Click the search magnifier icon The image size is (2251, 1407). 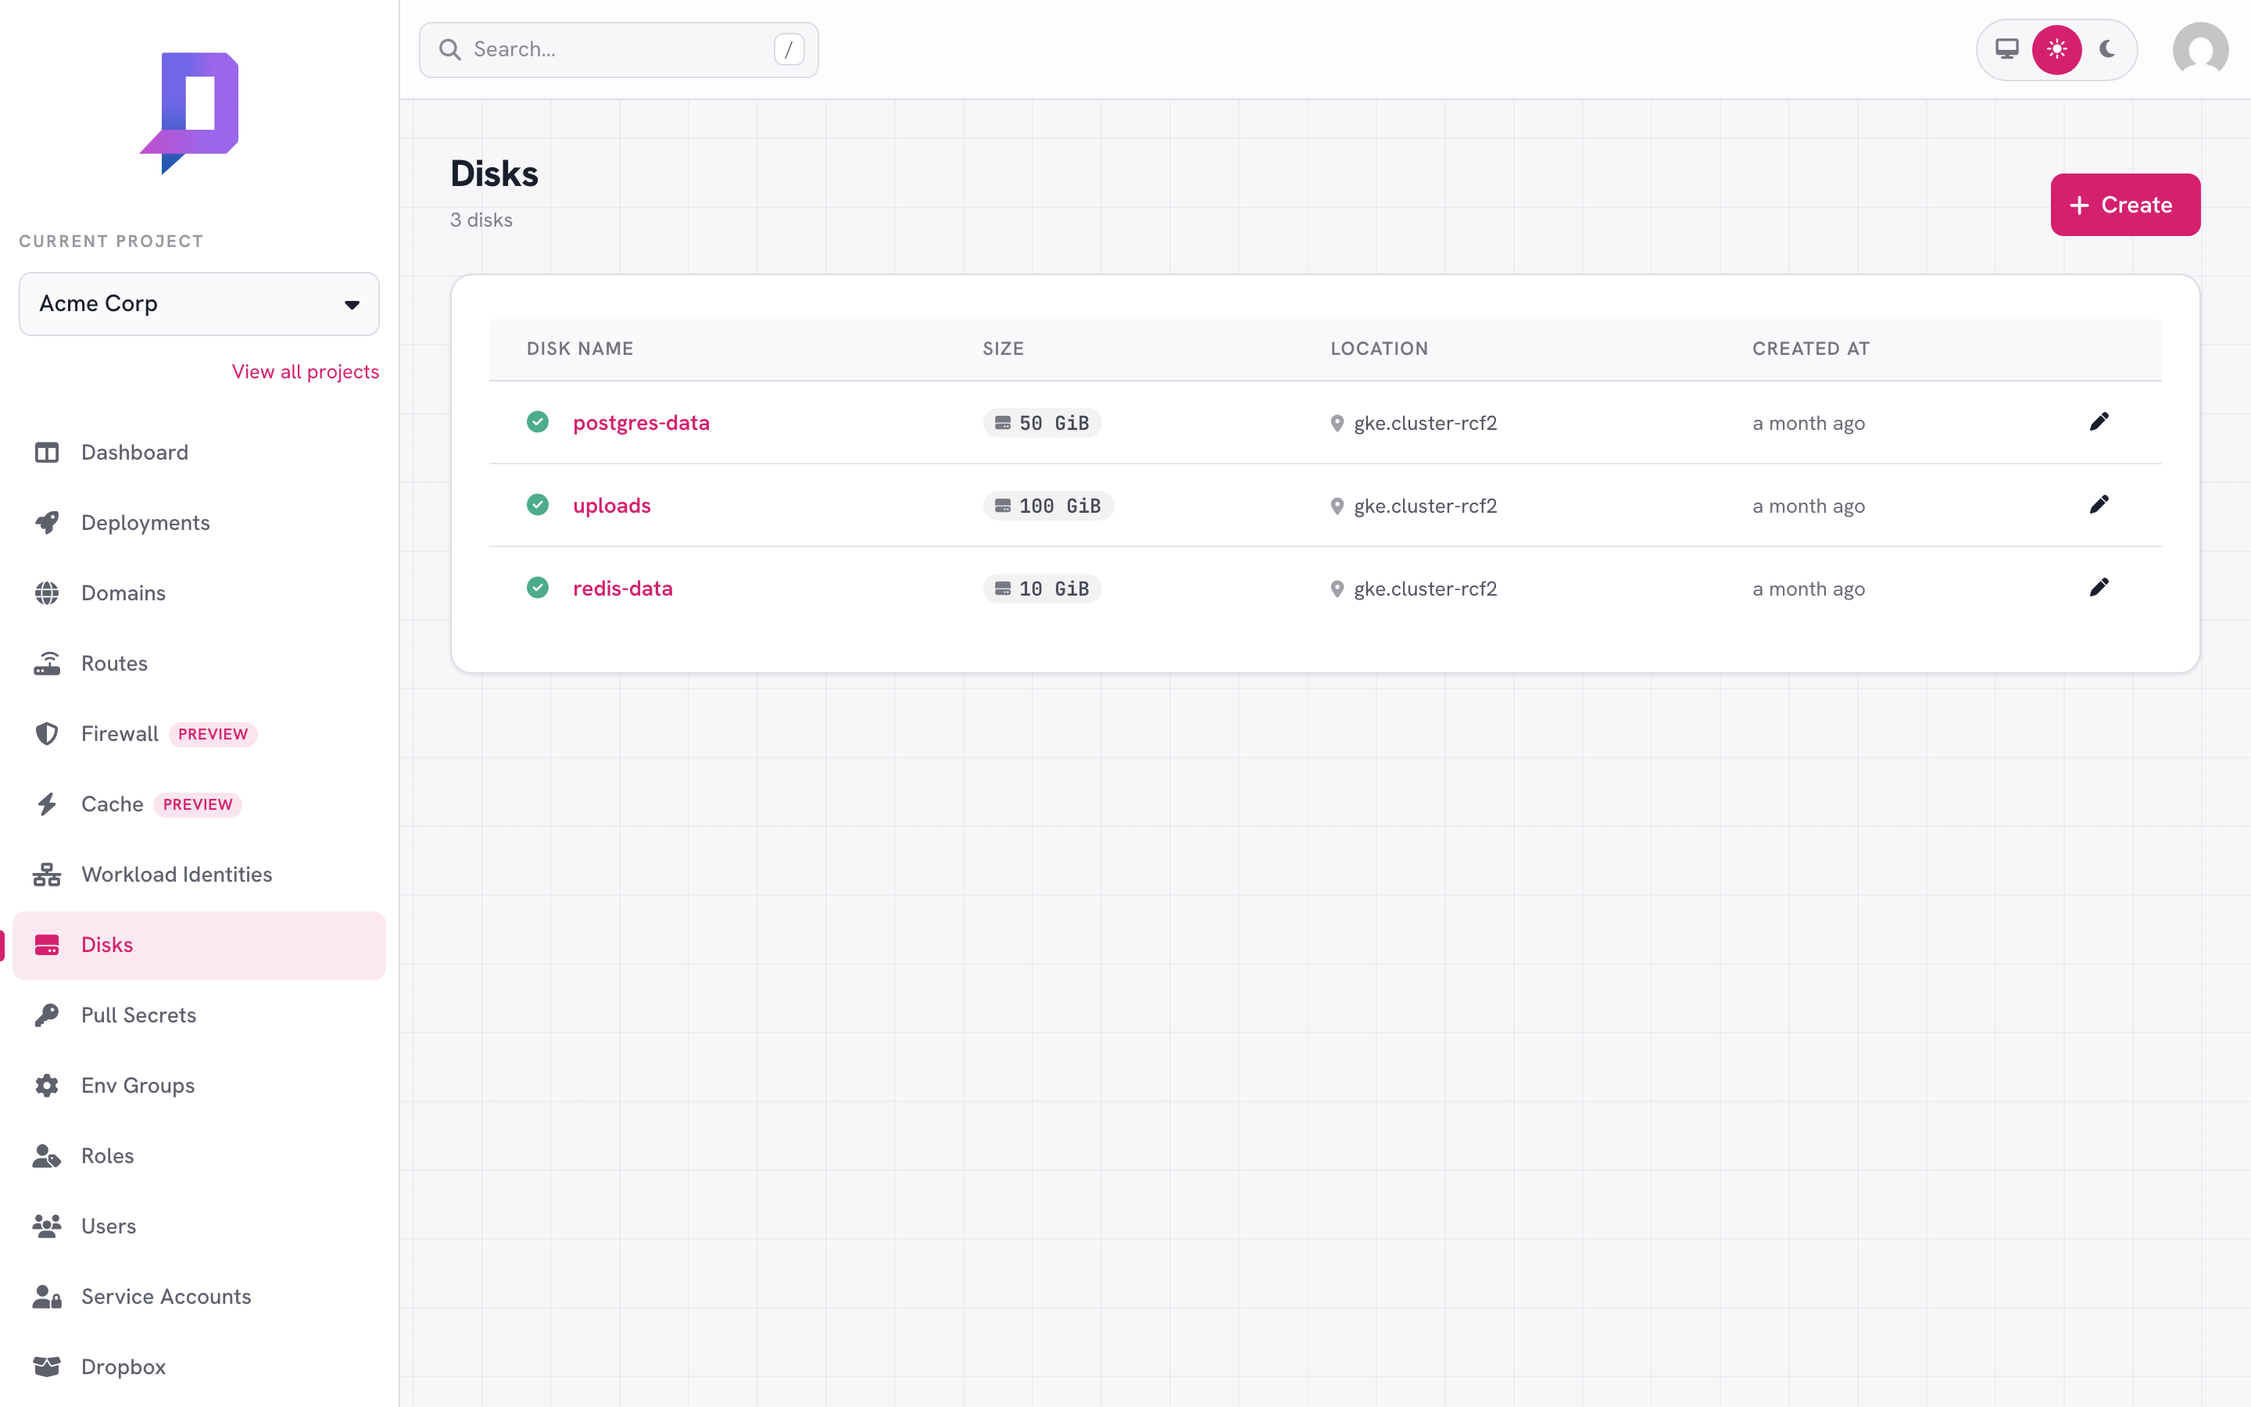point(450,49)
